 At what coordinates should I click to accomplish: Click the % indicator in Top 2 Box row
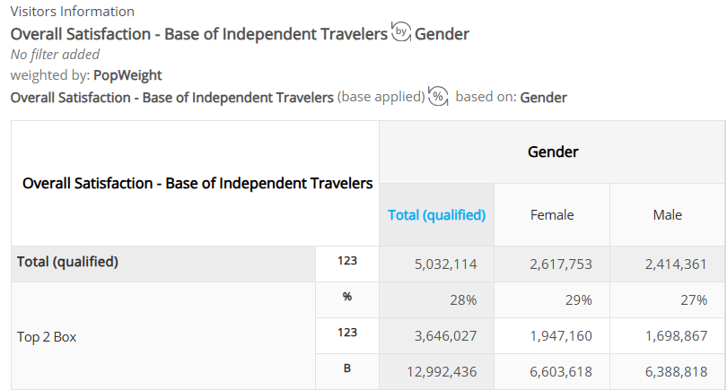point(347,297)
